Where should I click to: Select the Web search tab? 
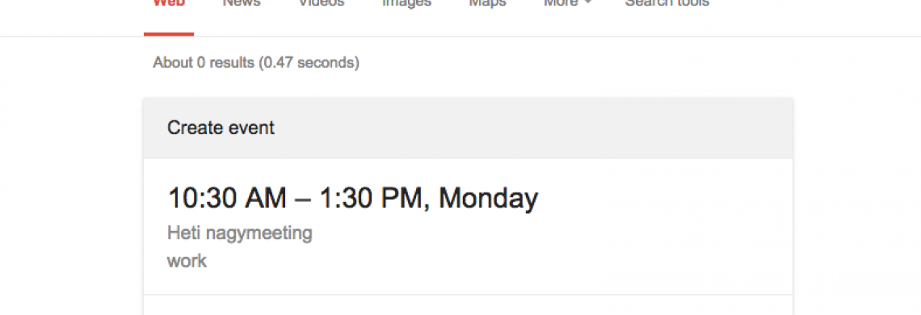169,3
